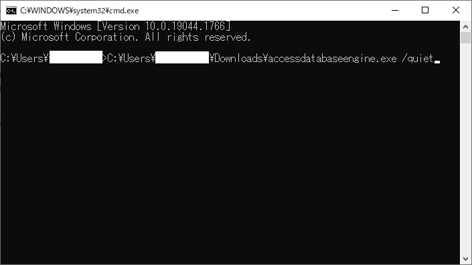Click the scrollbar down arrow
The image size is (472, 265).
pyautogui.click(x=466, y=259)
